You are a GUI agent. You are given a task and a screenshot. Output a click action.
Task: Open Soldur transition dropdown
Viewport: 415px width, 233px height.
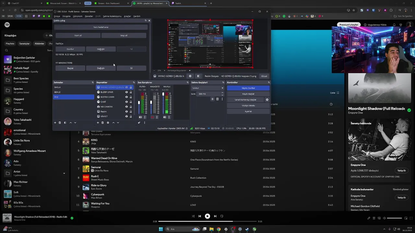click(207, 88)
